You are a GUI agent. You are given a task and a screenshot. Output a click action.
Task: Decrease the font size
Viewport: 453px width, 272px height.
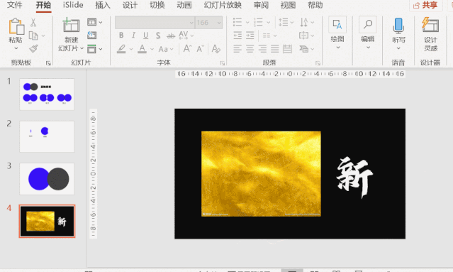pos(200,48)
